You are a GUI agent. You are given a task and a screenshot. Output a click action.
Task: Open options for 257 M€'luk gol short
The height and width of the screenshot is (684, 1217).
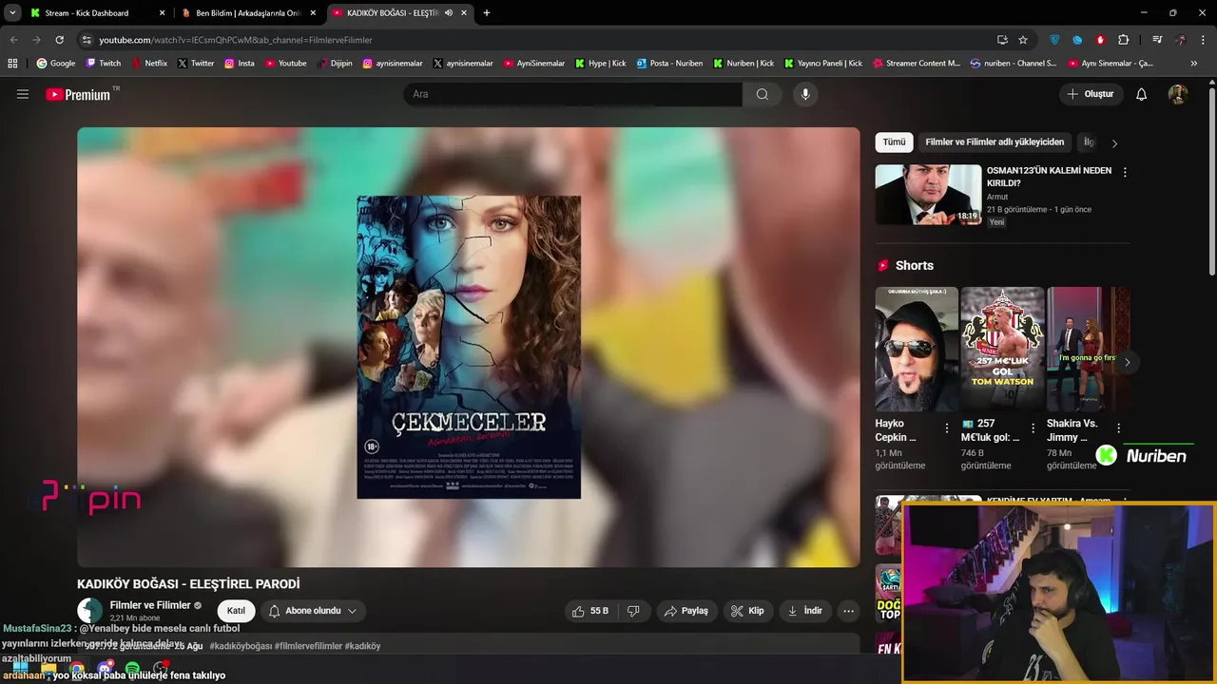1033,428
